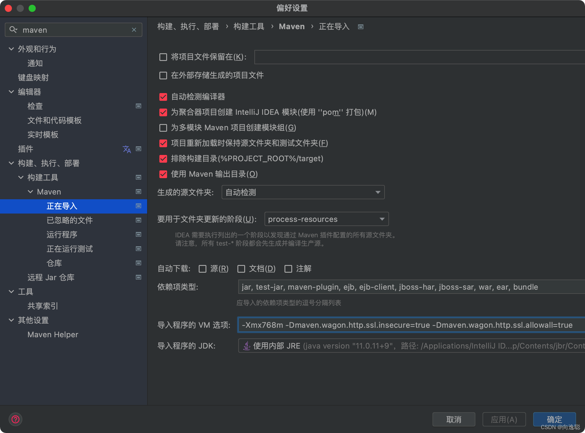Screen dimensions: 585x433
Task: Click 确定 button
Action: 554,419
